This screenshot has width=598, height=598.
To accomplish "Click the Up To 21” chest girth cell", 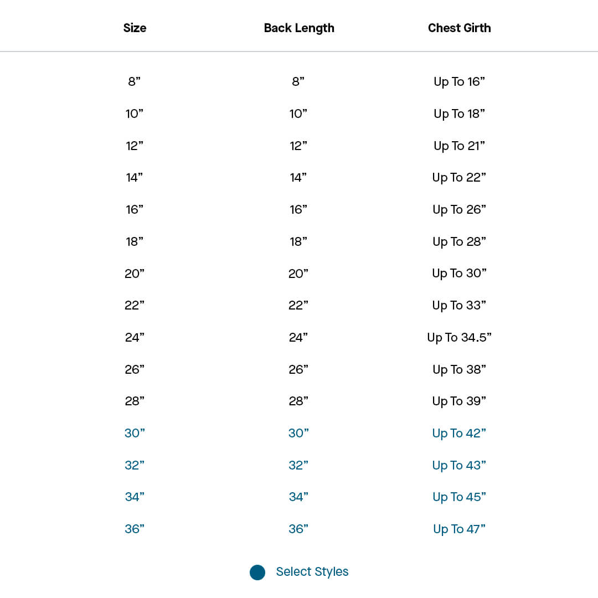I will (x=459, y=146).
